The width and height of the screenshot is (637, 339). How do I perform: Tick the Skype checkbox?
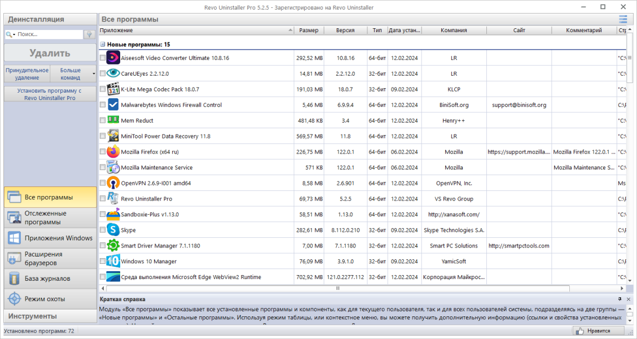[x=103, y=229]
